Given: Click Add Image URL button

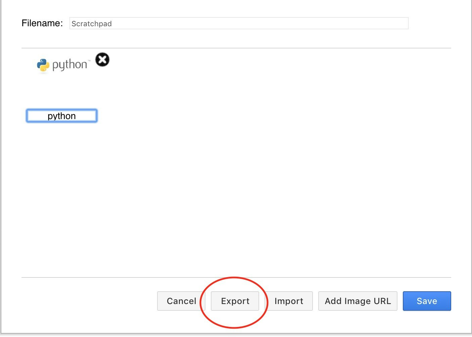Looking at the screenshot, I should pos(358,301).
